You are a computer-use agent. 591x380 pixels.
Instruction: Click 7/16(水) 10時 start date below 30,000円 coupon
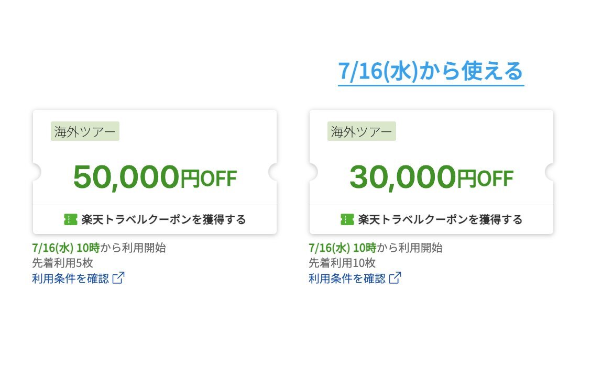pos(343,248)
